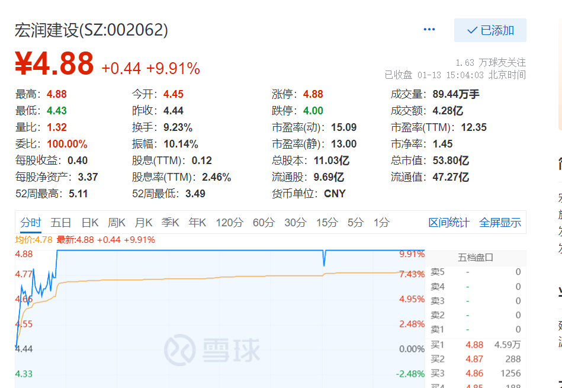Click the 已收盘 01-13 15:04:03 timestamp
The image size is (562, 388).
coord(455,75)
